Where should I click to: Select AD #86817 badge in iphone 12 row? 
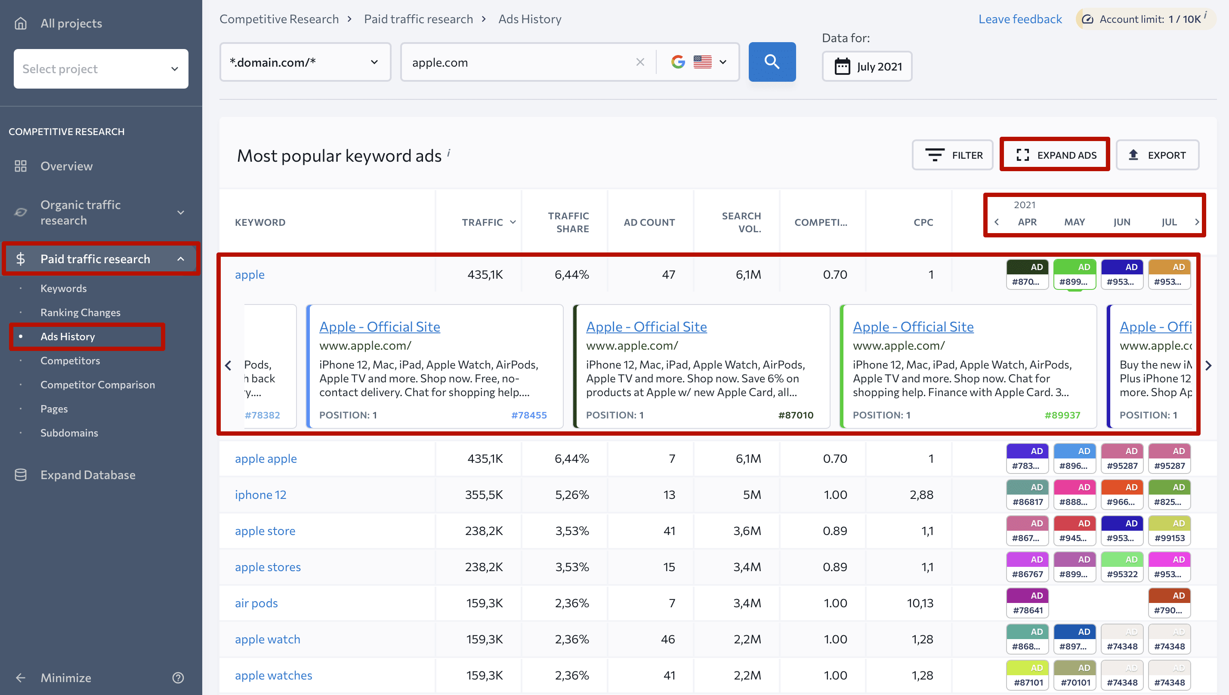[1027, 495]
